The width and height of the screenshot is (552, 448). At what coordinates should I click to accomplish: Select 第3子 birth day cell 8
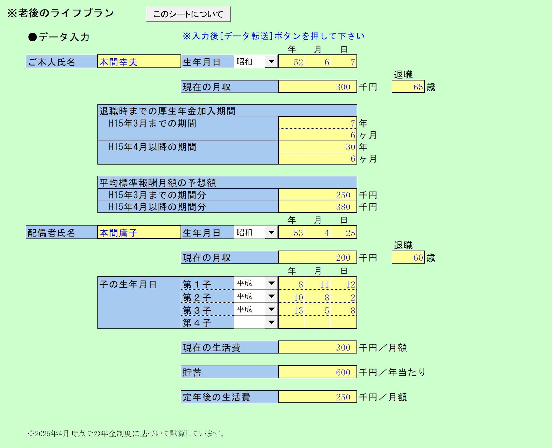pyautogui.click(x=344, y=309)
